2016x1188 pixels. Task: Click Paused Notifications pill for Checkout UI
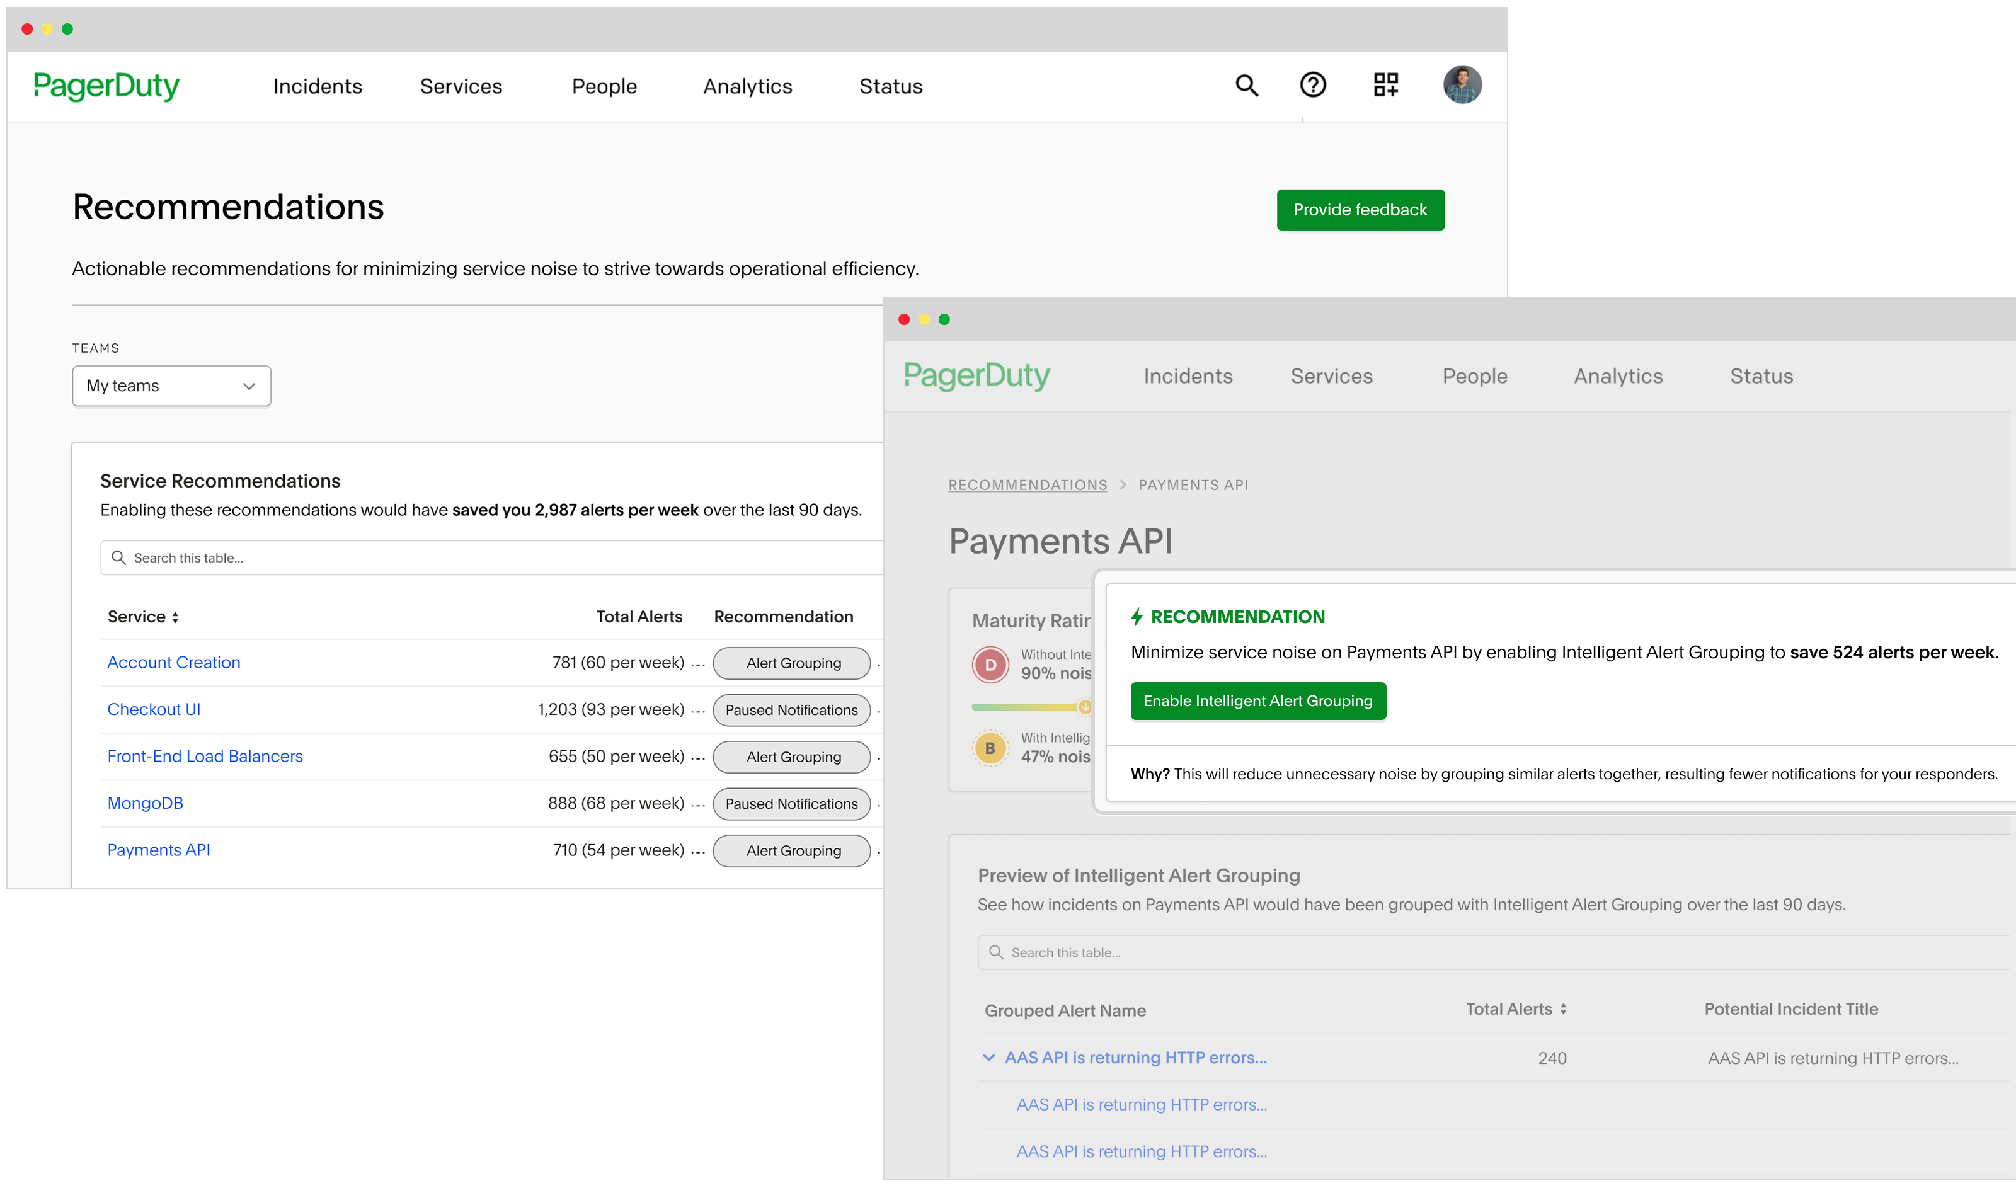coord(791,710)
